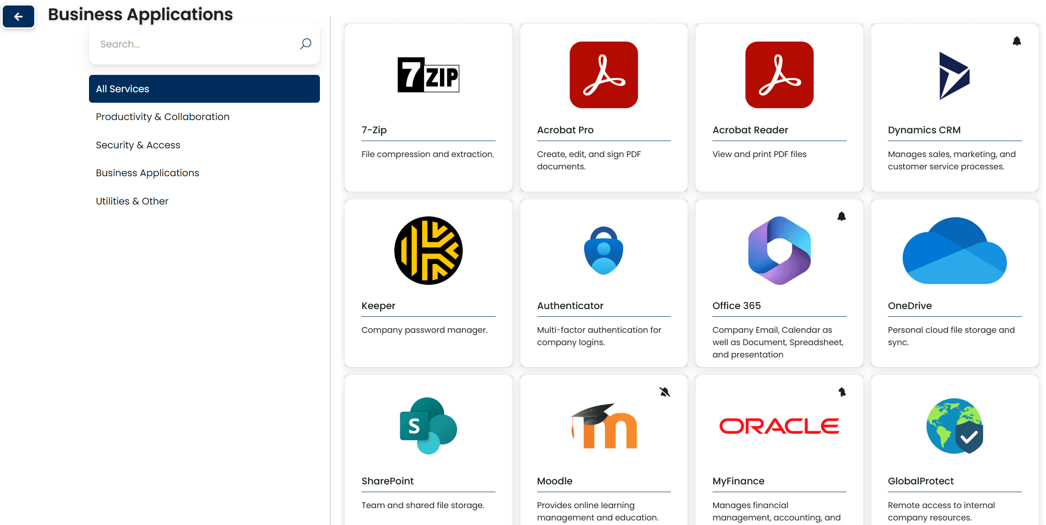Click 'Manages sales, marketing, and customer service' description
Screen dimensions: 1046x525
pos(952,160)
